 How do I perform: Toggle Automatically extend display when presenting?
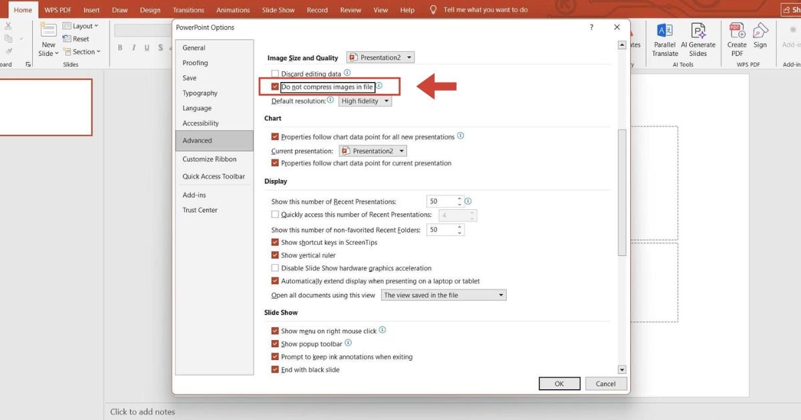[x=275, y=281]
